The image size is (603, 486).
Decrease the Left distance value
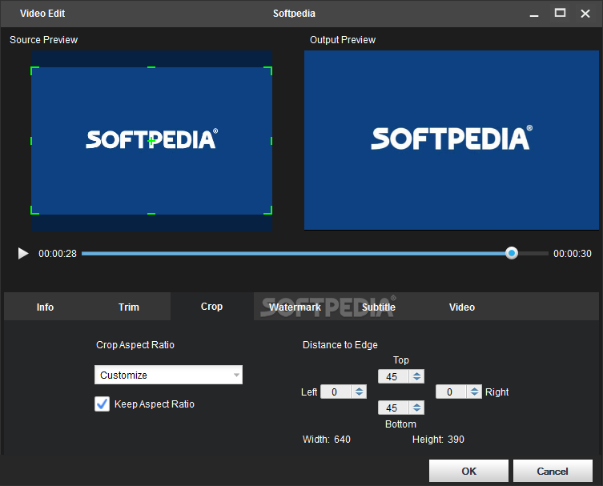coord(360,395)
